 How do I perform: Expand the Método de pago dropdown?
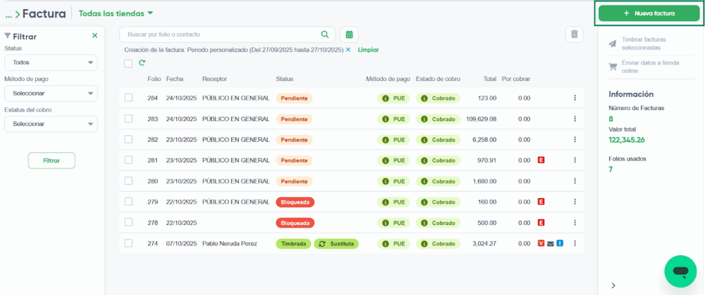click(50, 94)
